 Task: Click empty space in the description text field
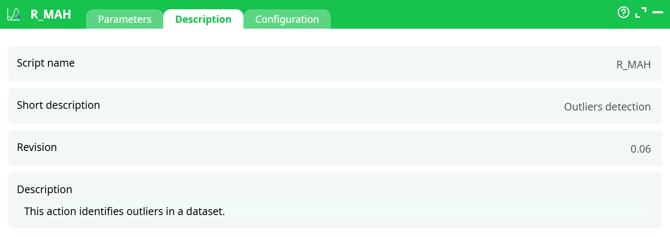(422, 211)
